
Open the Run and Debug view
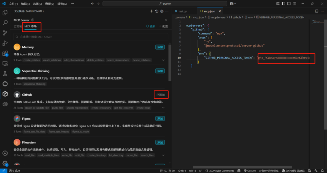click(x=5, y=43)
